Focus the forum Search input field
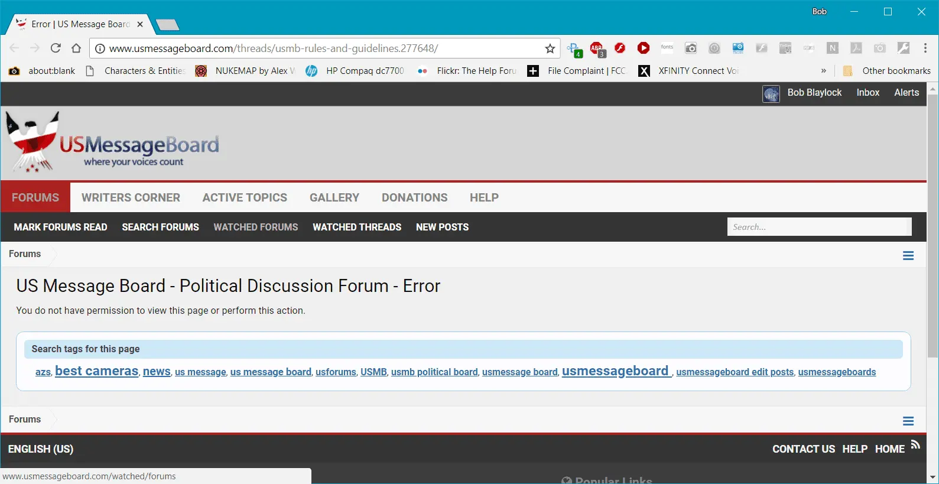939x484 pixels. (819, 227)
